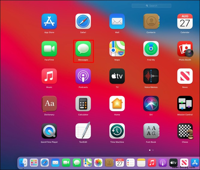The image size is (200, 170).
Task: Launch FaceTime from the Dock
Action: click(66, 163)
